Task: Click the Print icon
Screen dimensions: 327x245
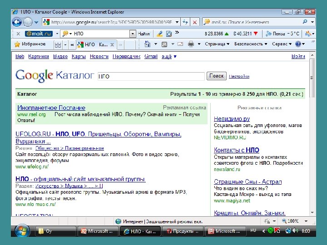Action: click(x=191, y=44)
